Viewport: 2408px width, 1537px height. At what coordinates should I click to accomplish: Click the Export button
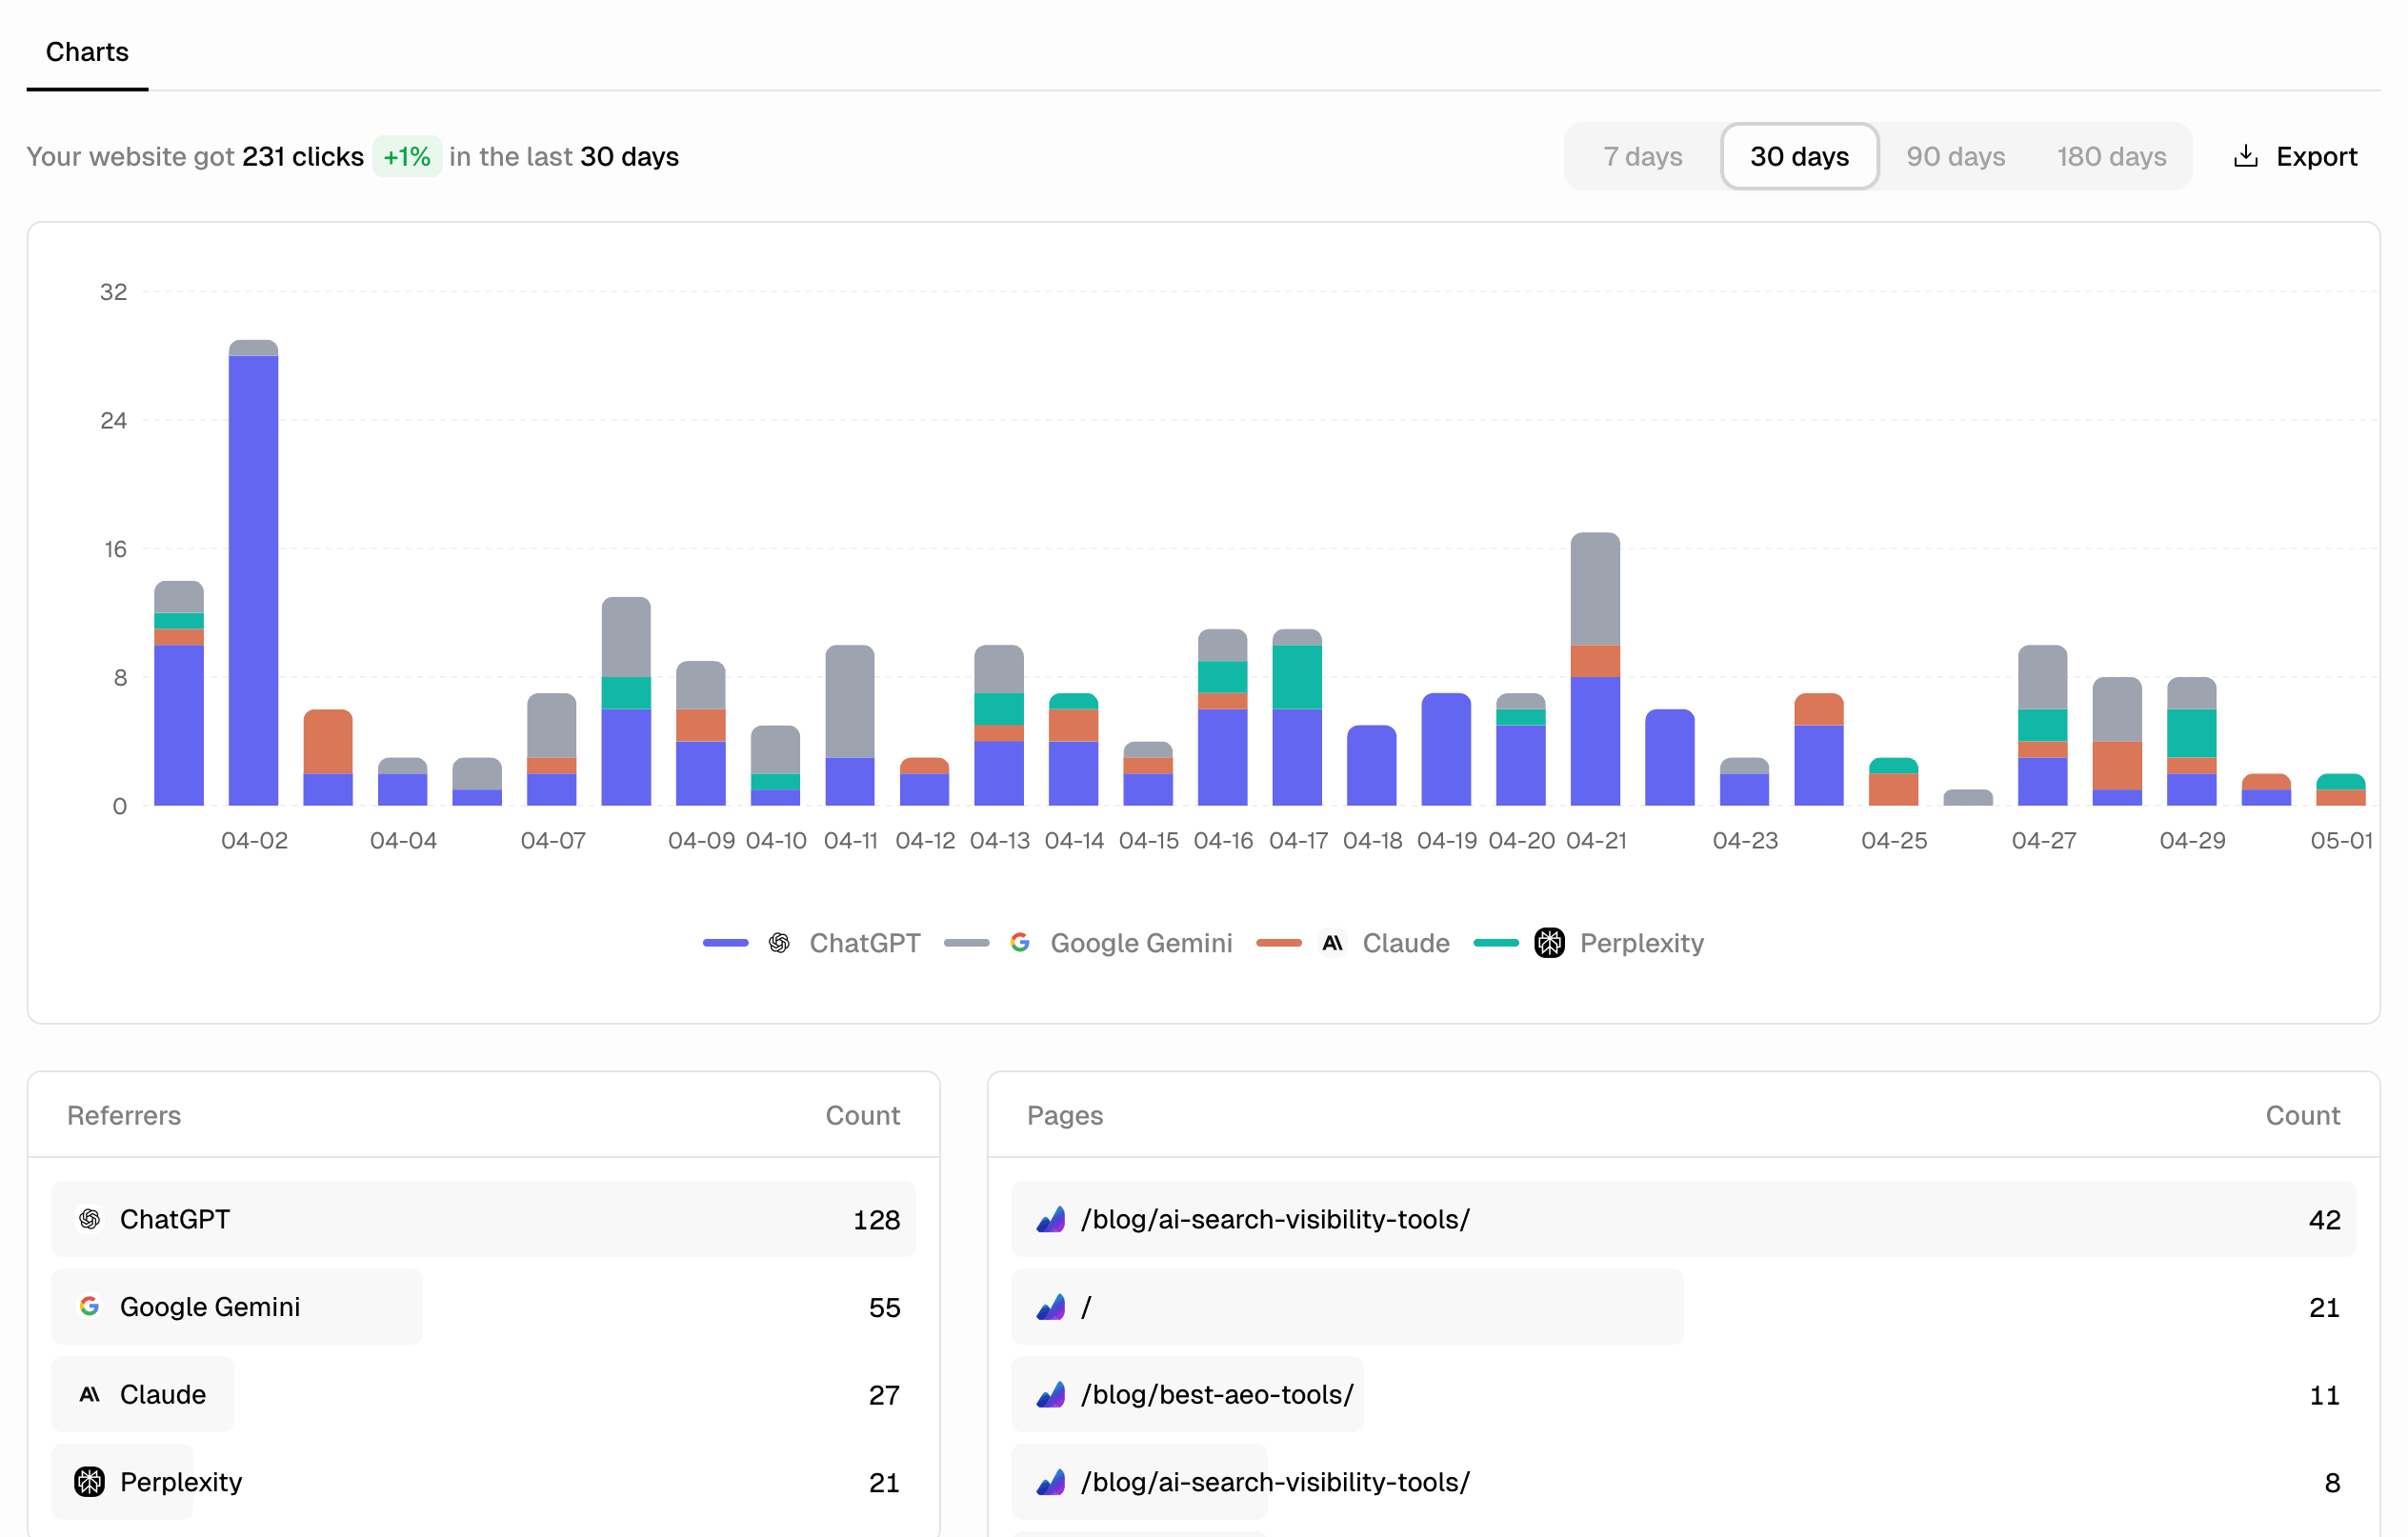[2295, 157]
